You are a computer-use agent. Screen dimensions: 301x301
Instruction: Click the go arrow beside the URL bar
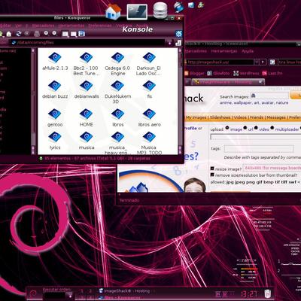point(263,62)
